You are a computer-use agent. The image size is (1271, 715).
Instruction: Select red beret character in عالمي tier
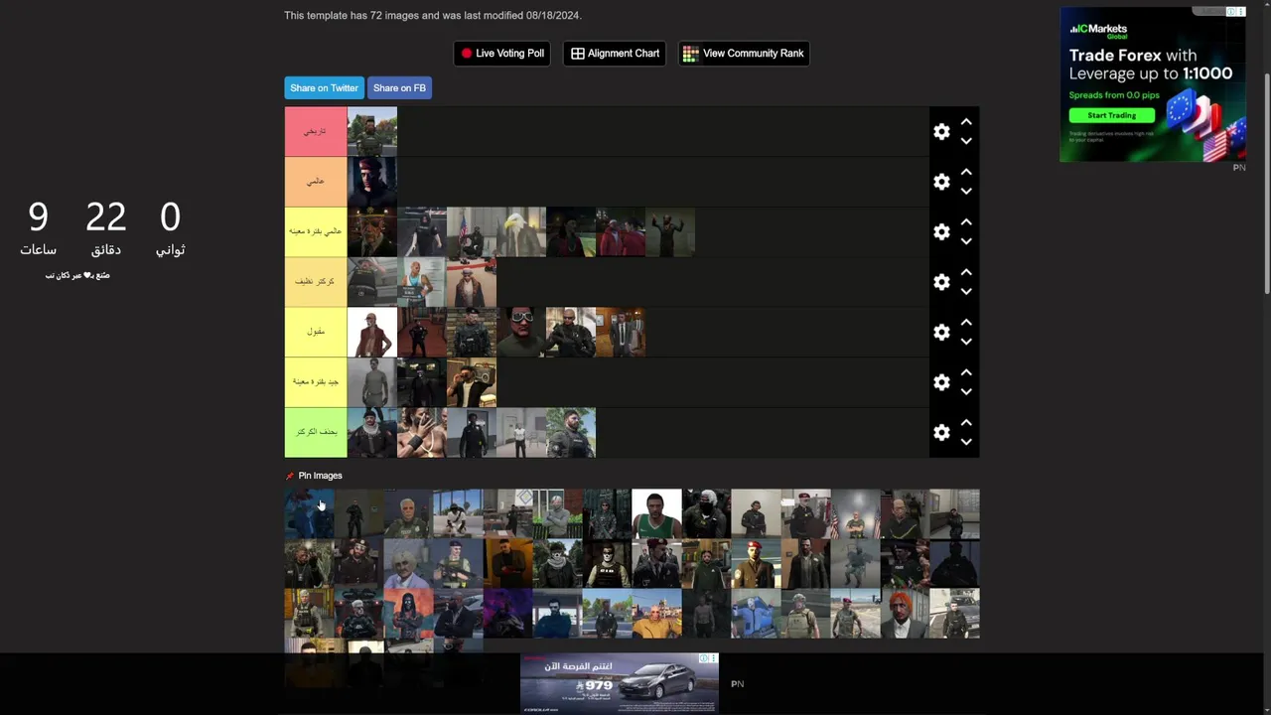click(x=372, y=182)
